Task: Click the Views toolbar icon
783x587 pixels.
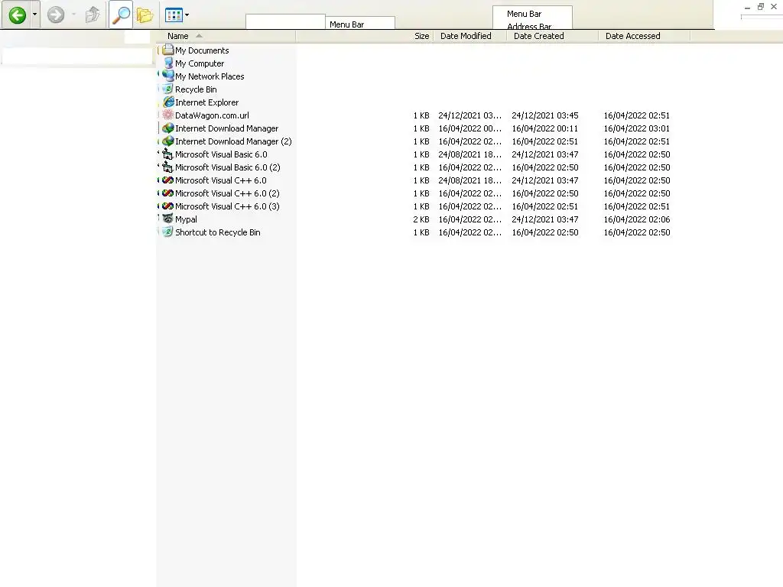Action: (174, 15)
